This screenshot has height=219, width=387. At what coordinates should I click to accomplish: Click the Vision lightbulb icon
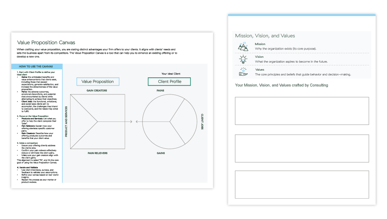[x=243, y=59]
